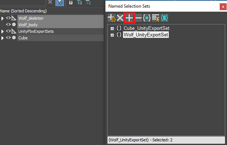Screen dimensions: 227x145
Task: Select the Cube_UnityExportSet set
Action: 146,28
